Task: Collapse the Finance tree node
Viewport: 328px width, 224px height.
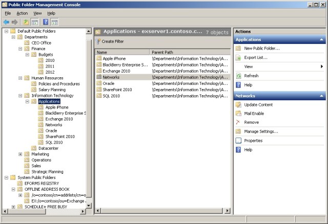Action: [20, 49]
